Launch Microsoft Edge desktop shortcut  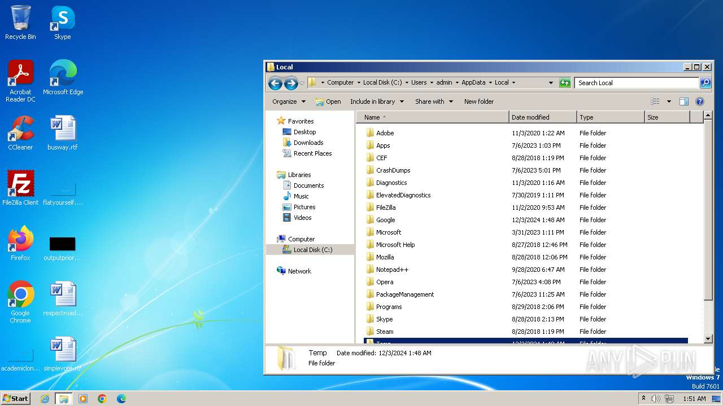(63, 78)
